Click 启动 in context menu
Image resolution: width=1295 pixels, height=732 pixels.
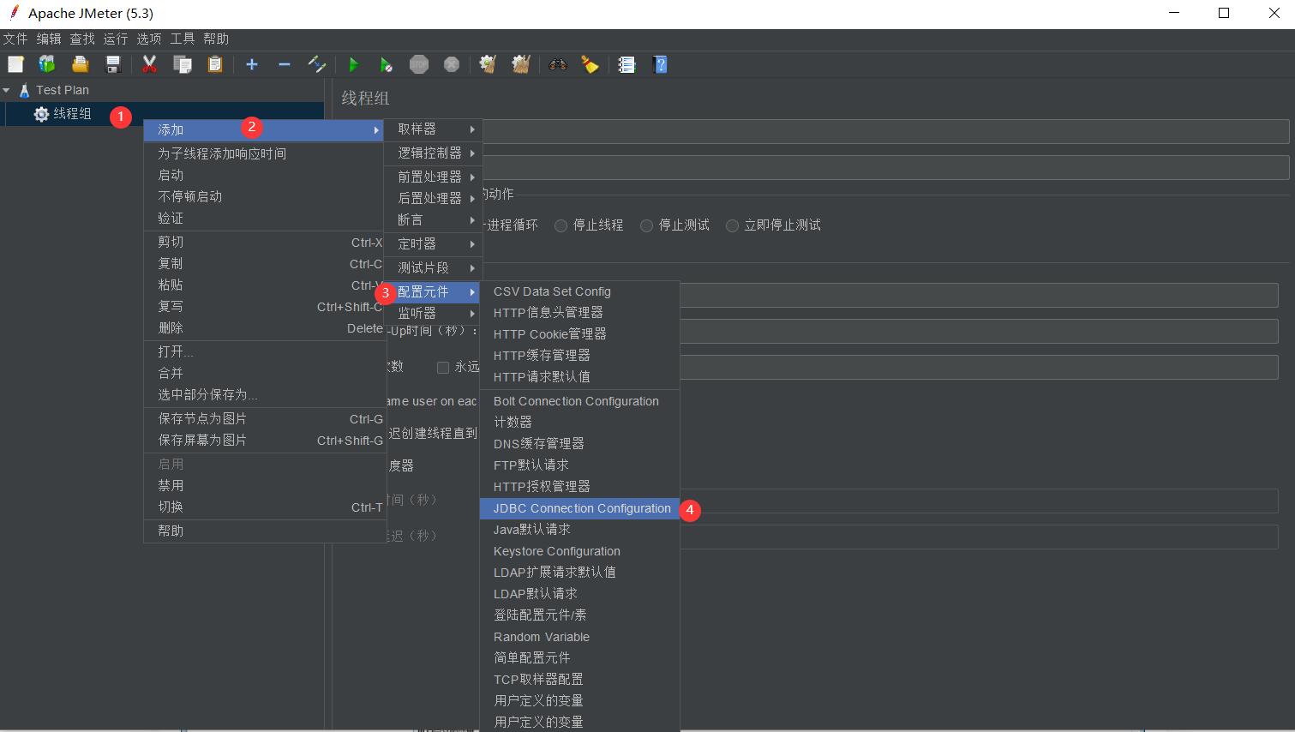263,176
